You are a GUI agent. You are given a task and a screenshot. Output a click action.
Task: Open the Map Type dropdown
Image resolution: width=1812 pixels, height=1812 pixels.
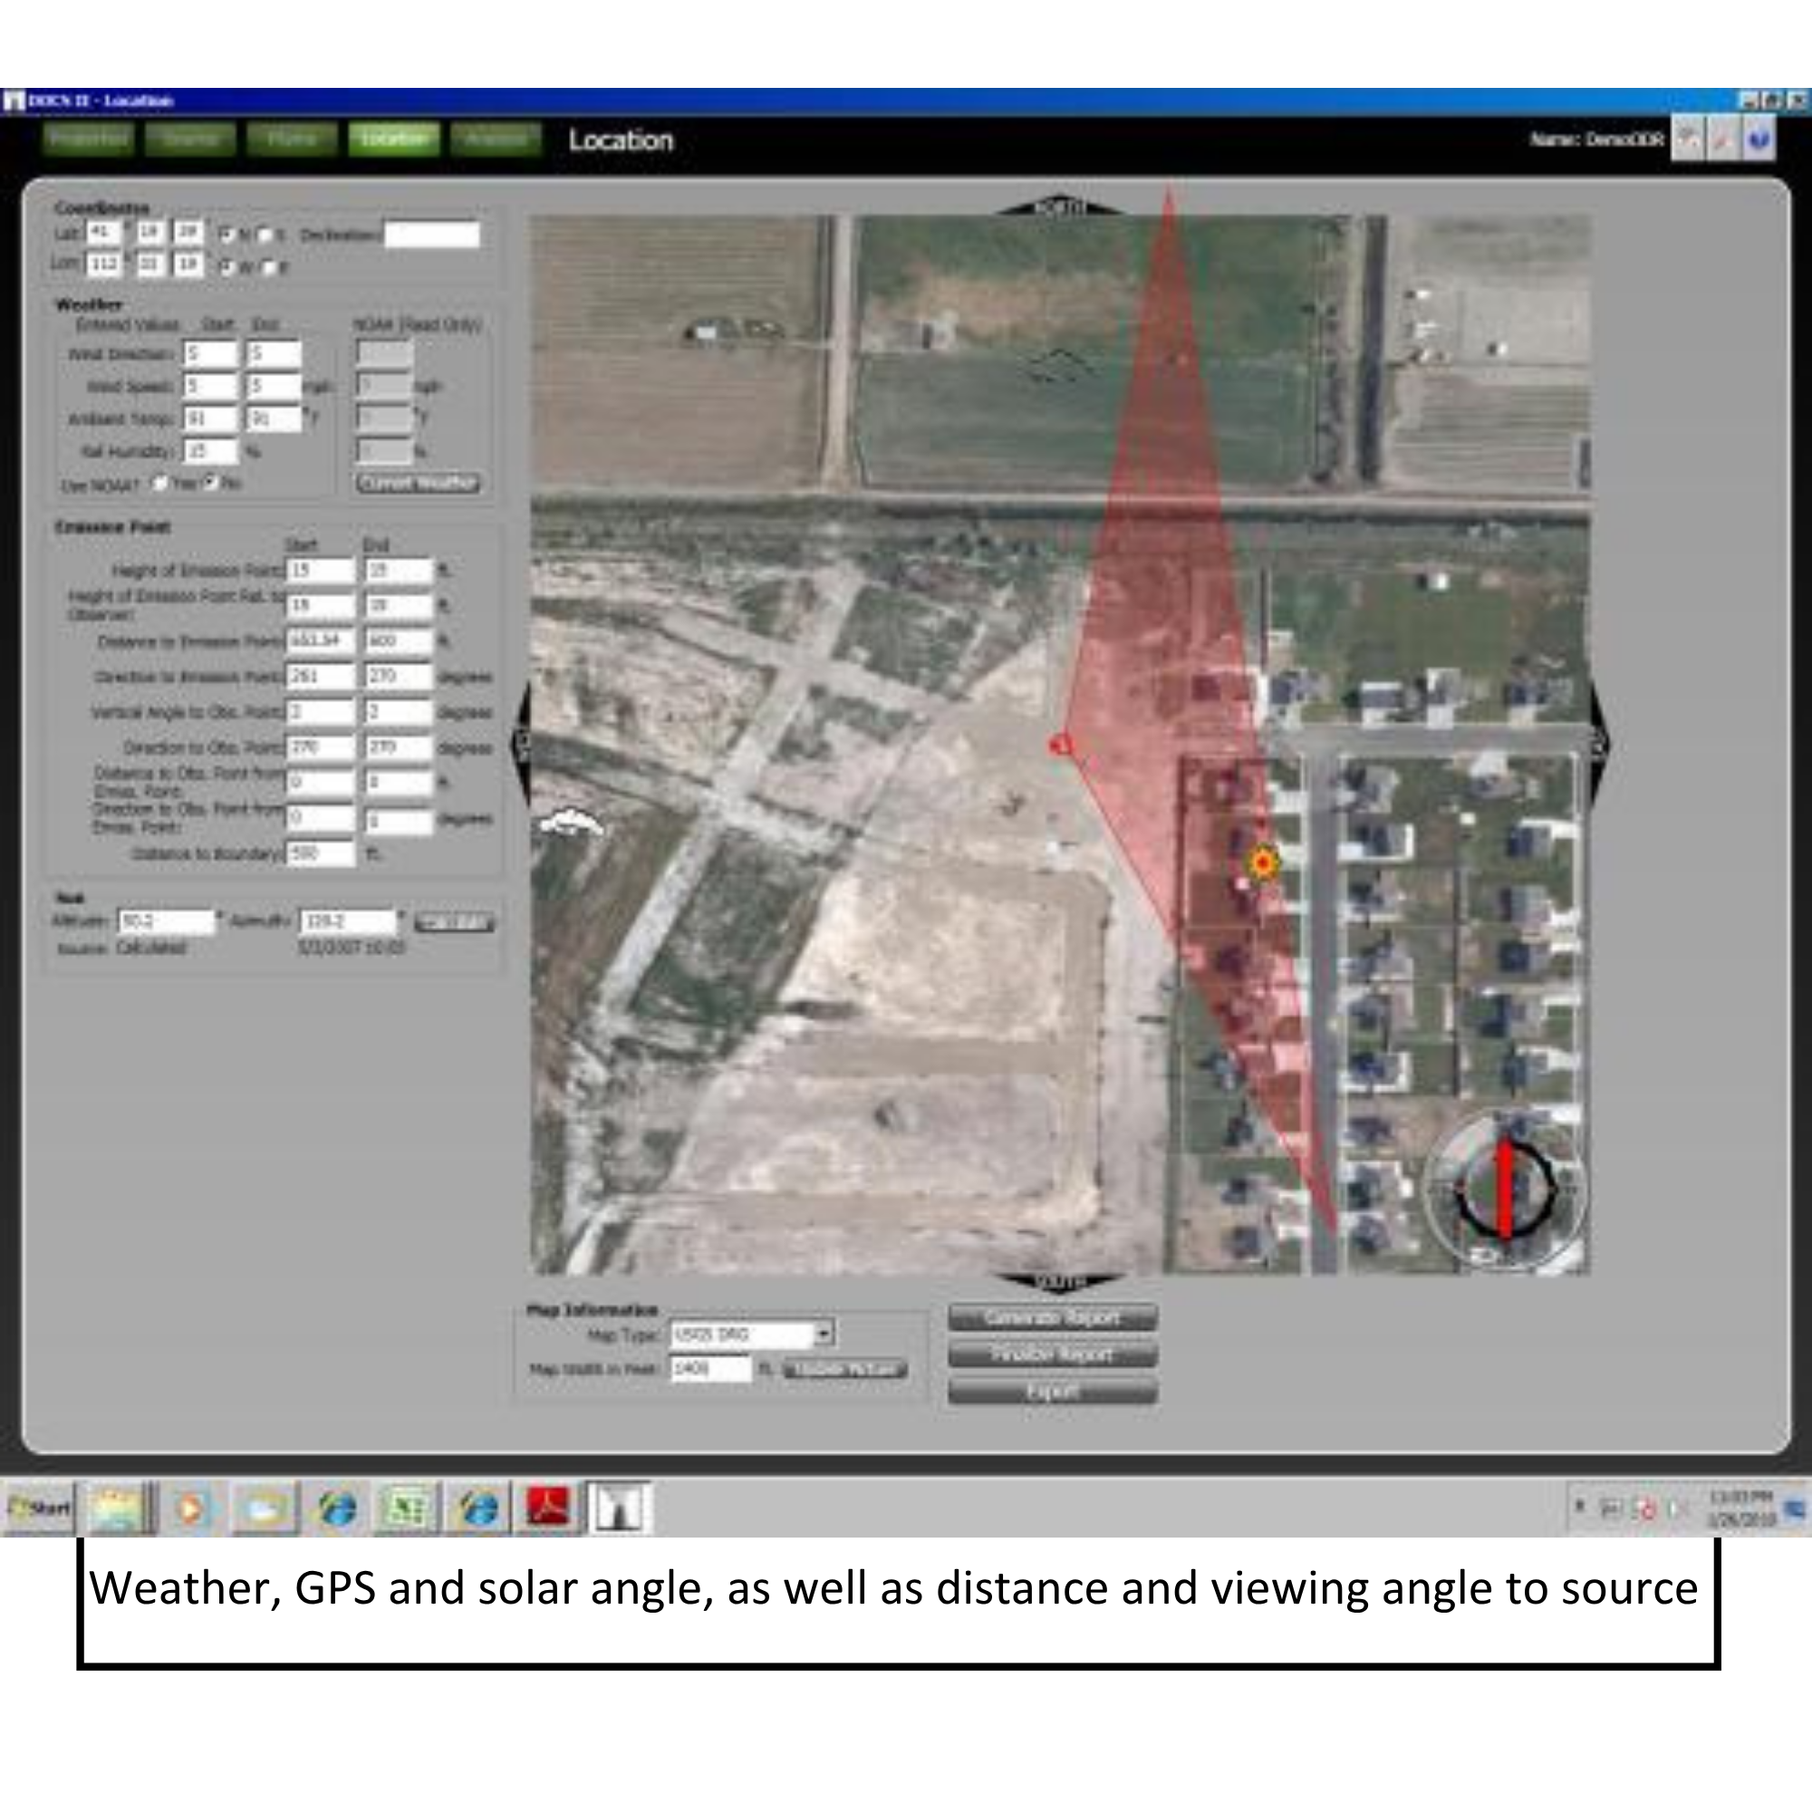pos(823,1333)
